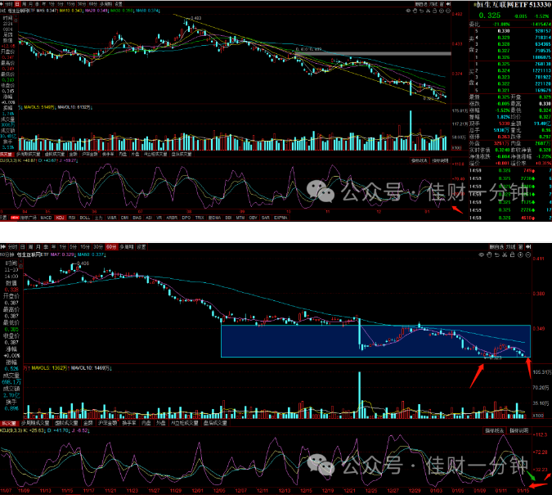Select the BOLL indicator tab

coord(85,218)
